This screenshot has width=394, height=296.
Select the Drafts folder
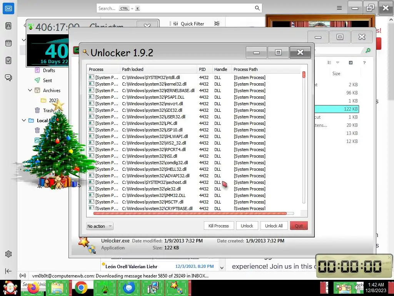[x=49, y=71]
